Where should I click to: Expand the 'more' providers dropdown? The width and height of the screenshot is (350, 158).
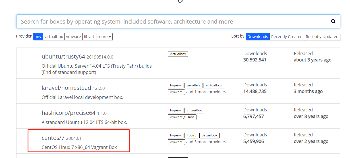104,37
